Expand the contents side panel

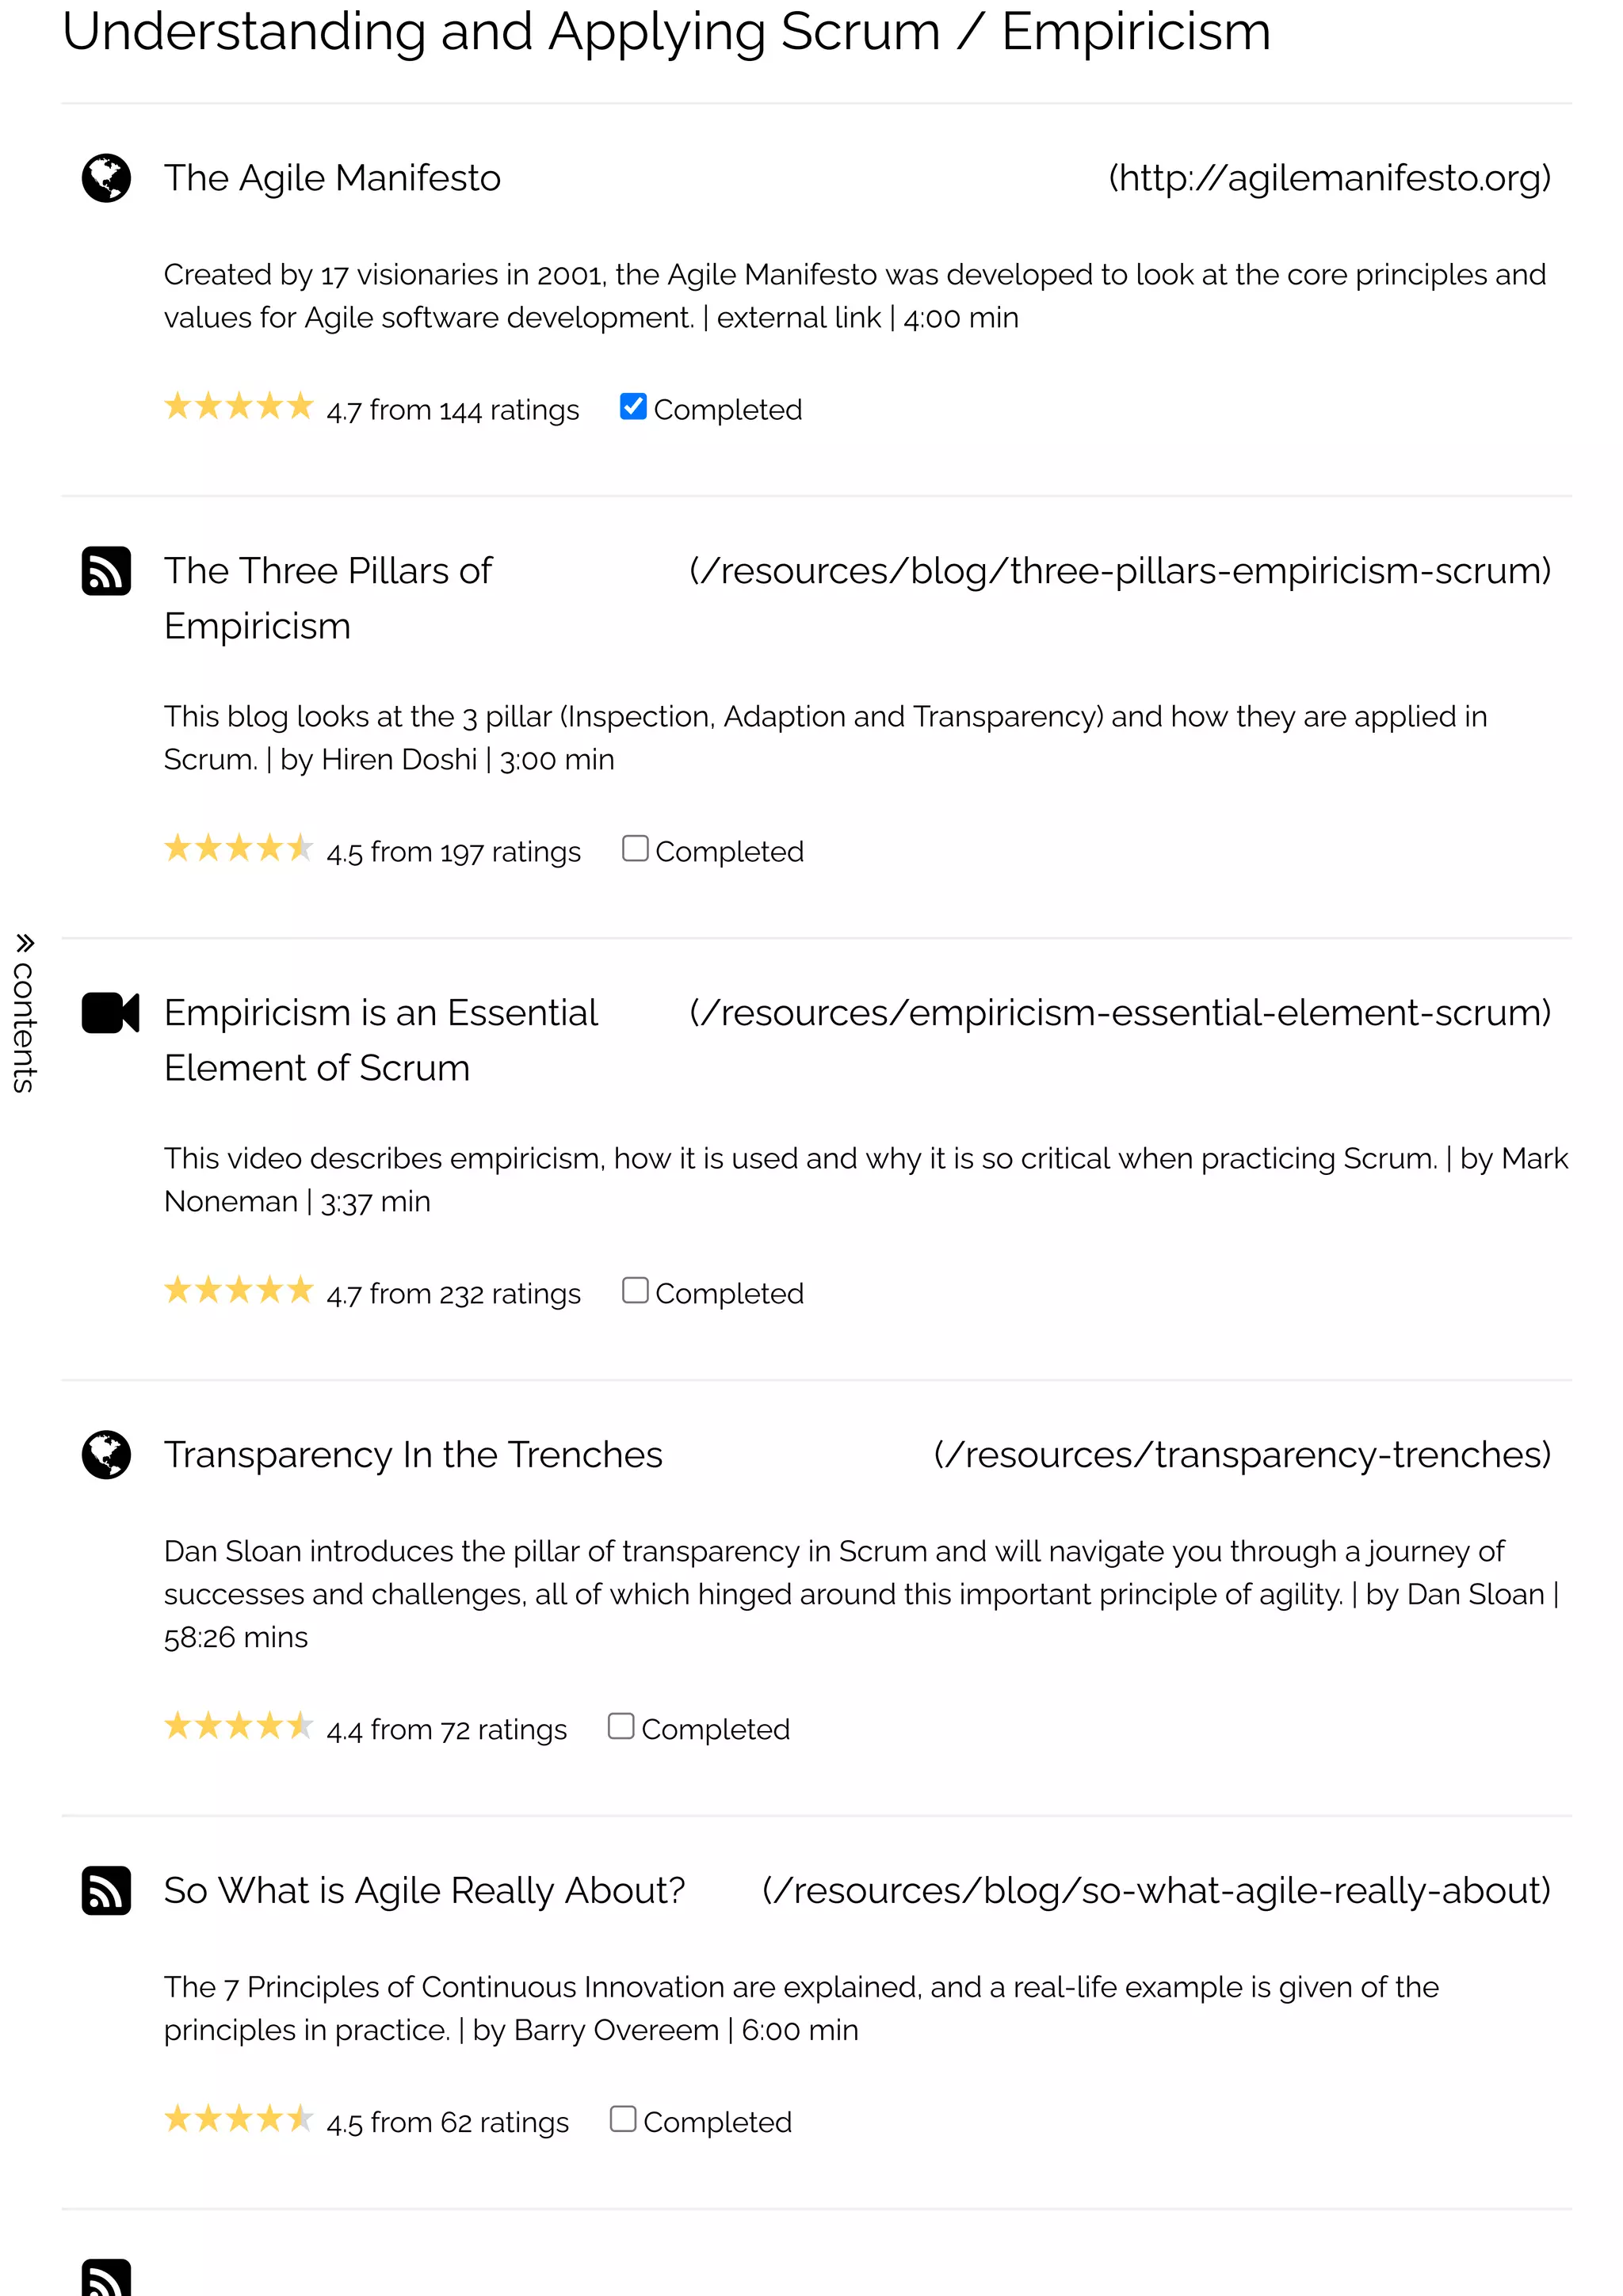coord(24,1025)
